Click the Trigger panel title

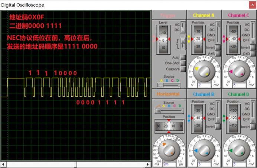pyautogui.click(x=167, y=16)
